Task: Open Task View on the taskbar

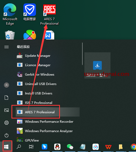Action: coord(31,147)
